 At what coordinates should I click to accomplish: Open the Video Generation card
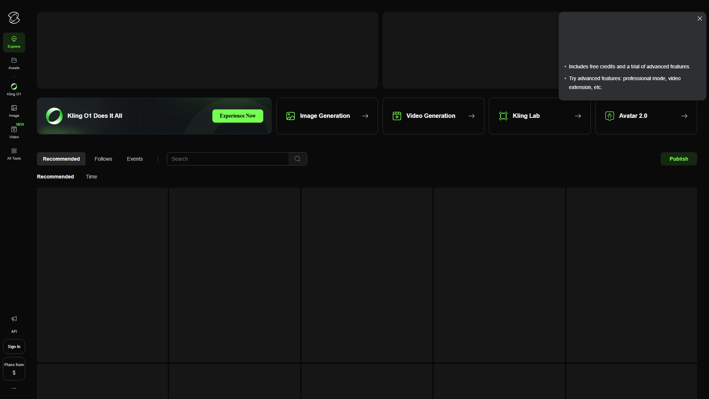coord(433,116)
